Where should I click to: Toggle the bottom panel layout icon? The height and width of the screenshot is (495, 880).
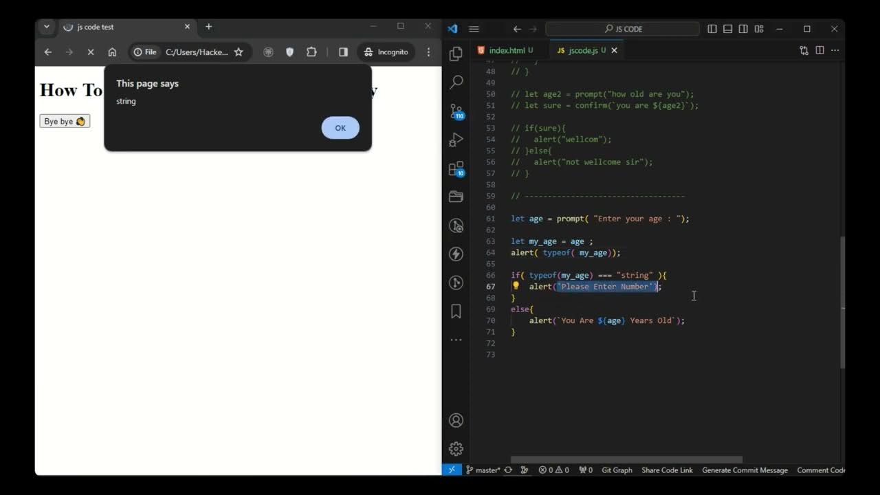(727, 29)
